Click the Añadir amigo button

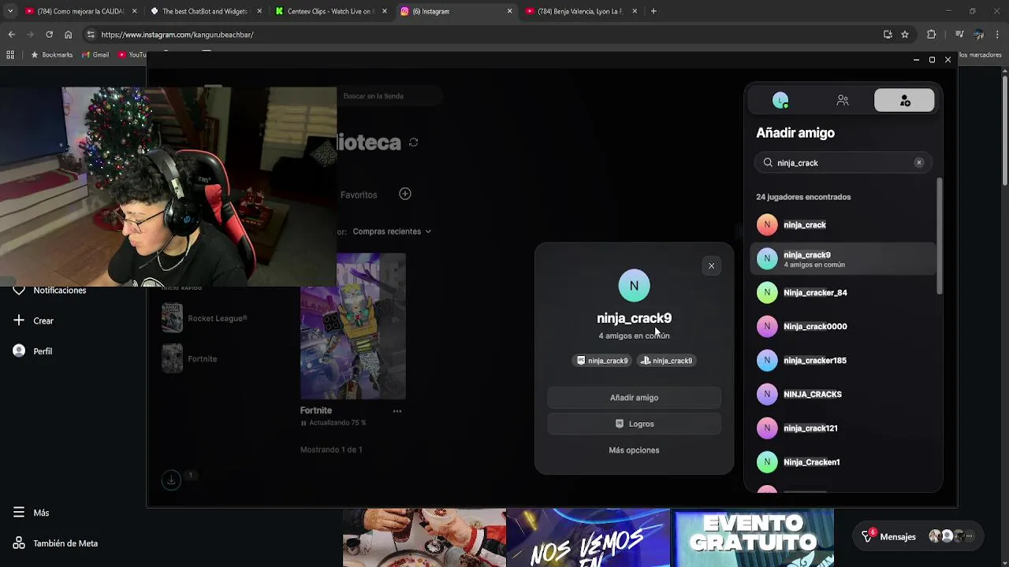point(634,398)
